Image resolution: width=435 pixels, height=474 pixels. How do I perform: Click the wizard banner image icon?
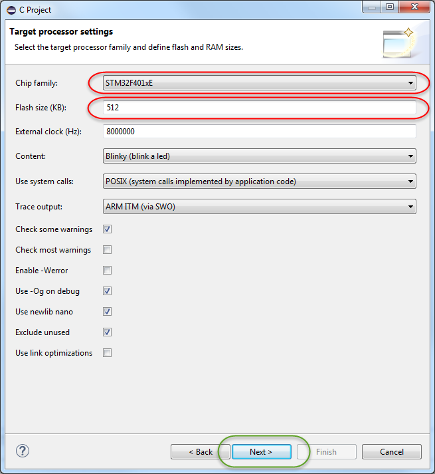pos(398,43)
